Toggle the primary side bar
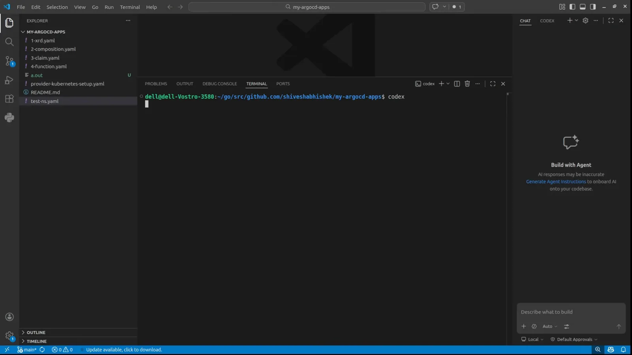The image size is (632, 355). click(x=572, y=7)
